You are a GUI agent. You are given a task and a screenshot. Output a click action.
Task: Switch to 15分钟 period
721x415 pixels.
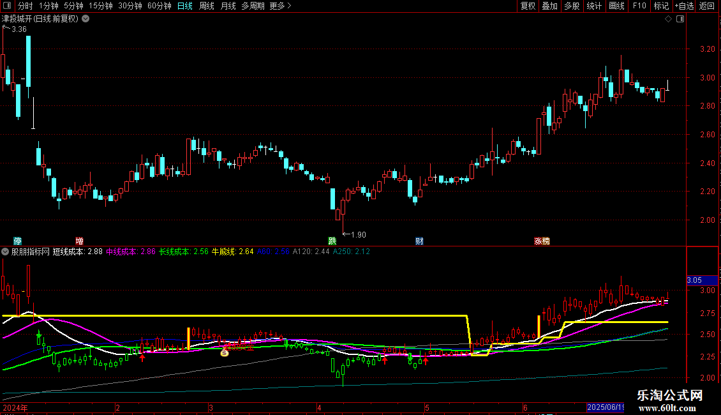(100, 6)
